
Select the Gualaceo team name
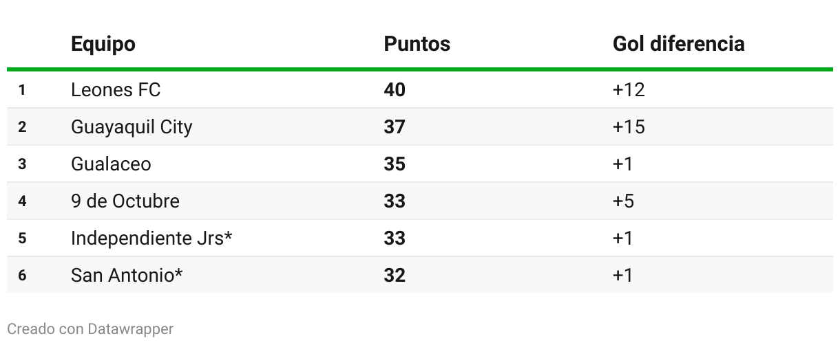click(x=111, y=164)
